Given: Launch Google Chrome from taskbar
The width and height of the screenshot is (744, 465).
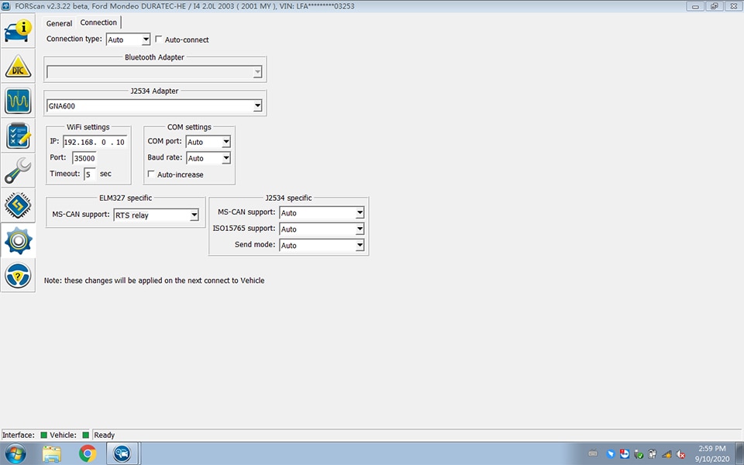Looking at the screenshot, I should [88, 453].
